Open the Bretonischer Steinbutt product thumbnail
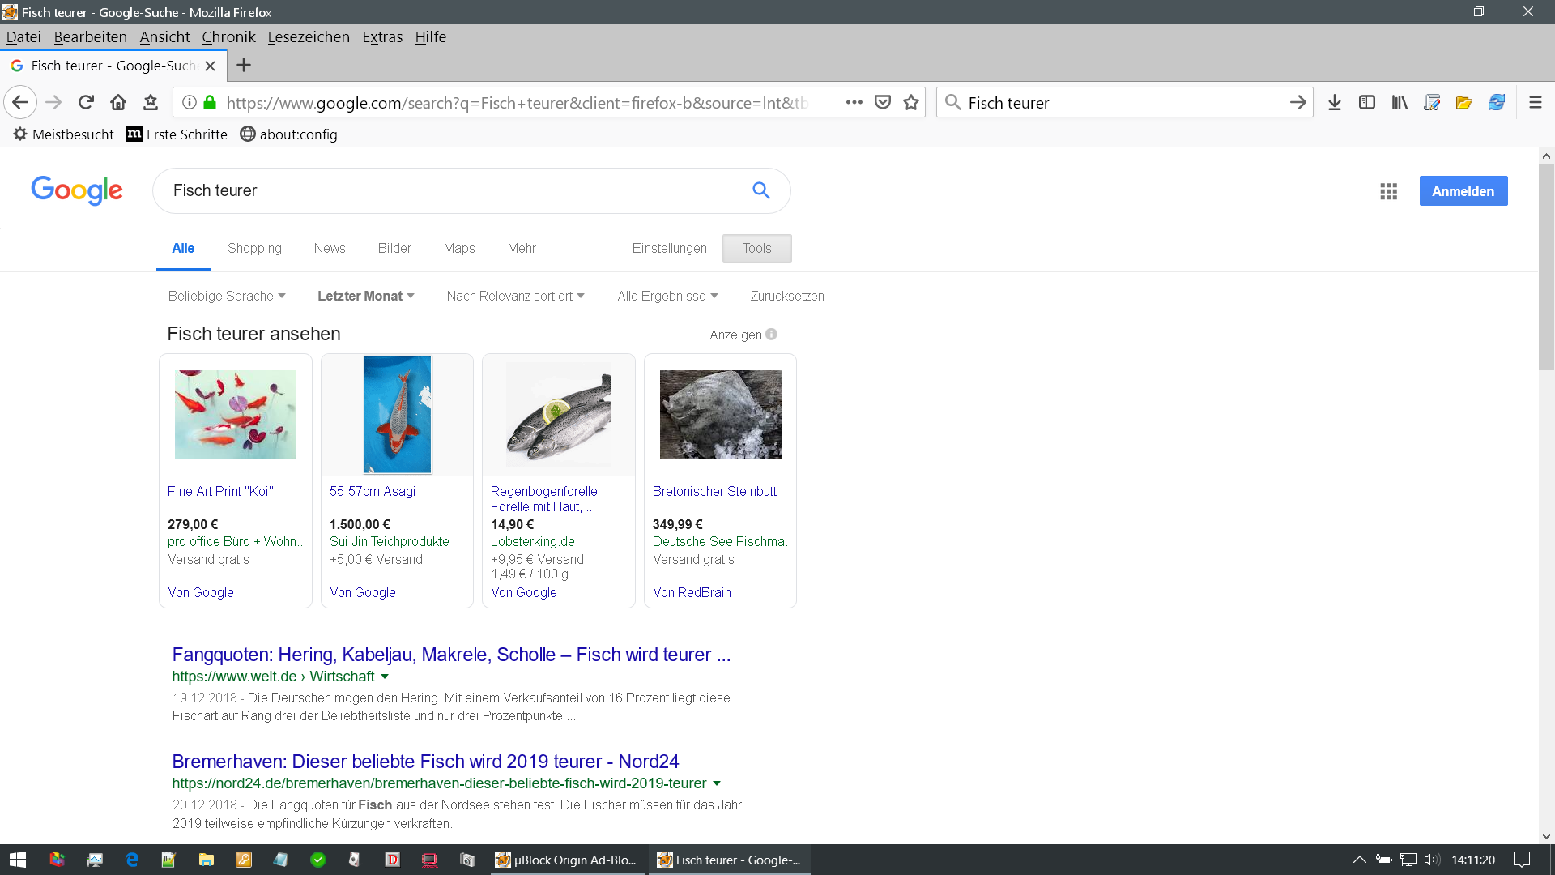The height and width of the screenshot is (875, 1555). tap(720, 414)
